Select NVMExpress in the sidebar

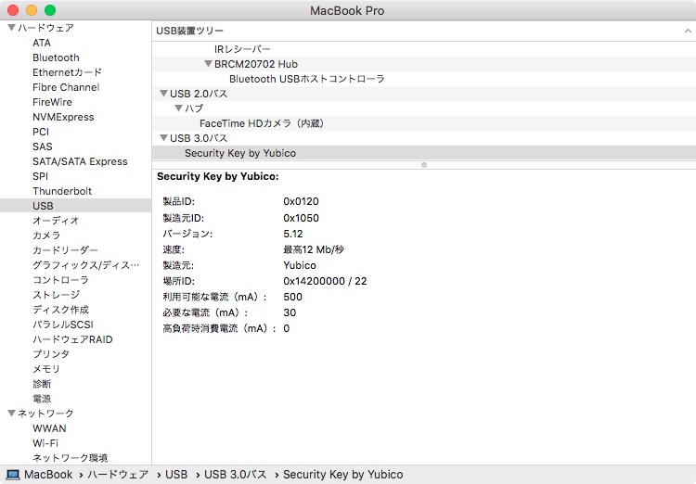coord(63,117)
